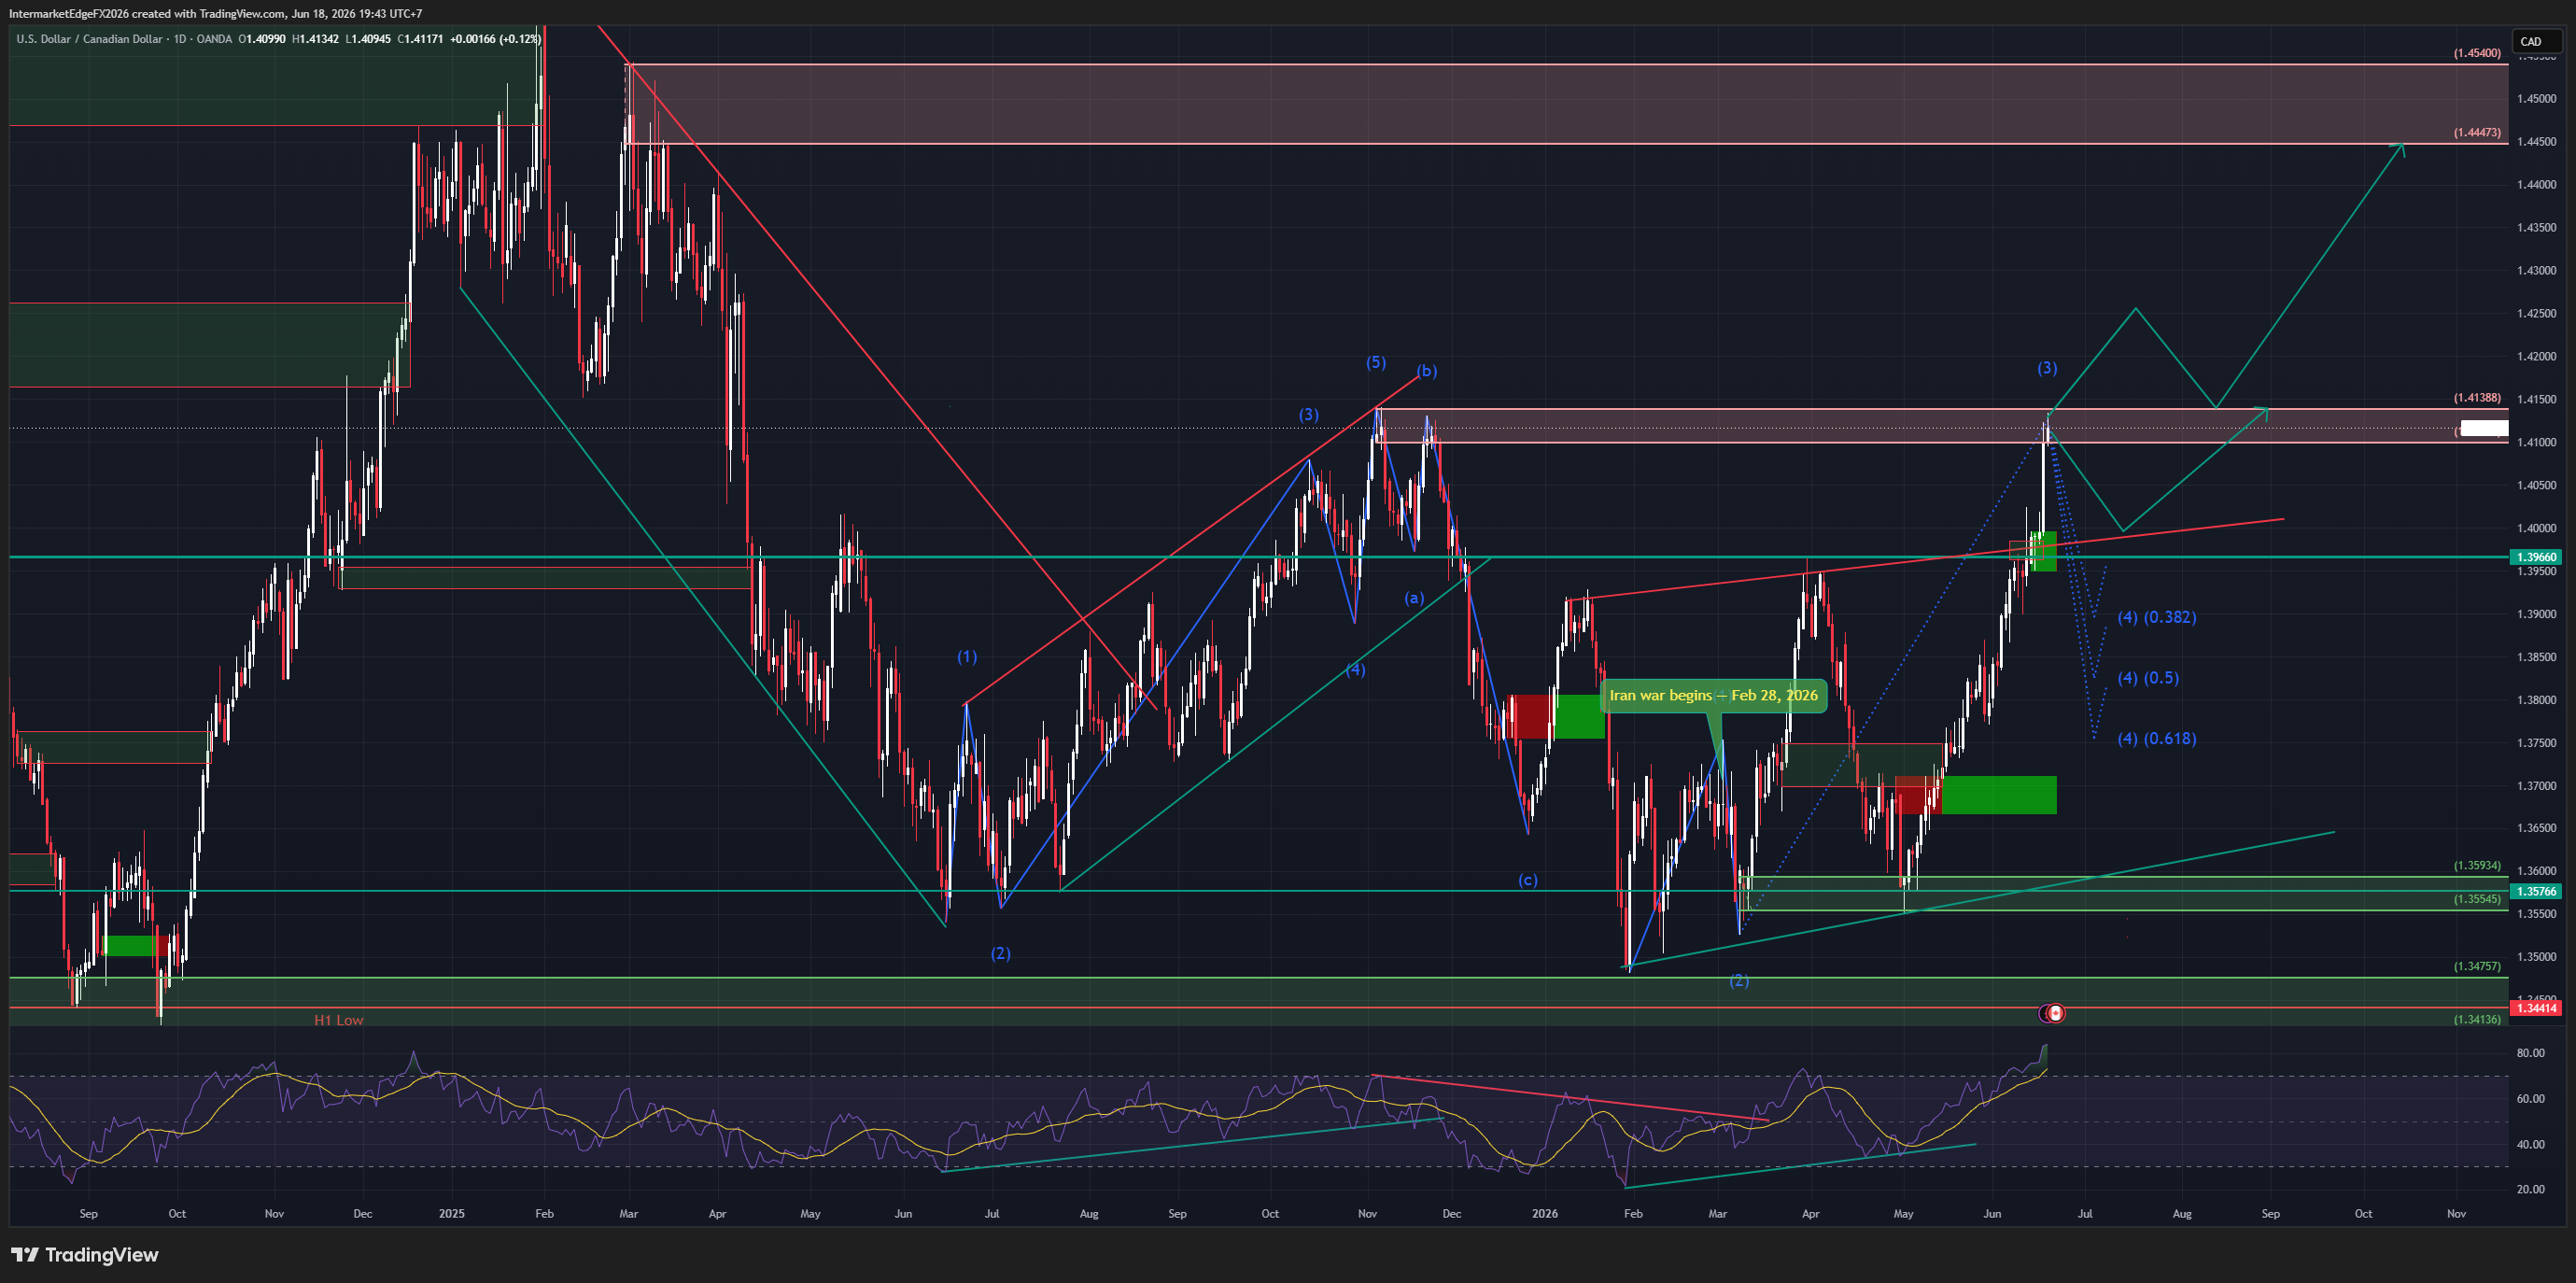Select the 'H1 Low' text label

tap(339, 1020)
